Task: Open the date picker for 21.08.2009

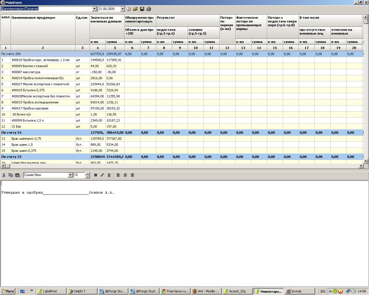Action: click(123, 9)
